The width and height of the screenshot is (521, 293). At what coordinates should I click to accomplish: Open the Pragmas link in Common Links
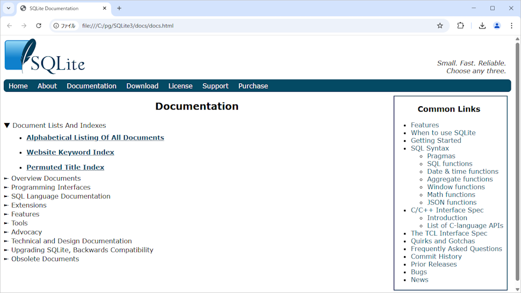[x=441, y=156]
